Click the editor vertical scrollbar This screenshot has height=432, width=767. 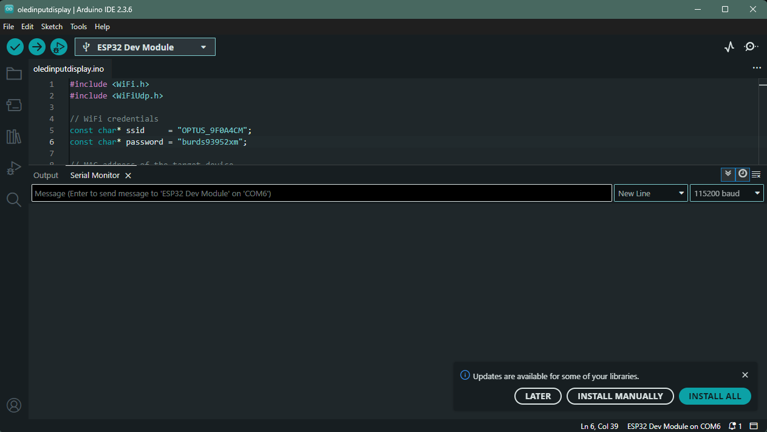pos(763,122)
